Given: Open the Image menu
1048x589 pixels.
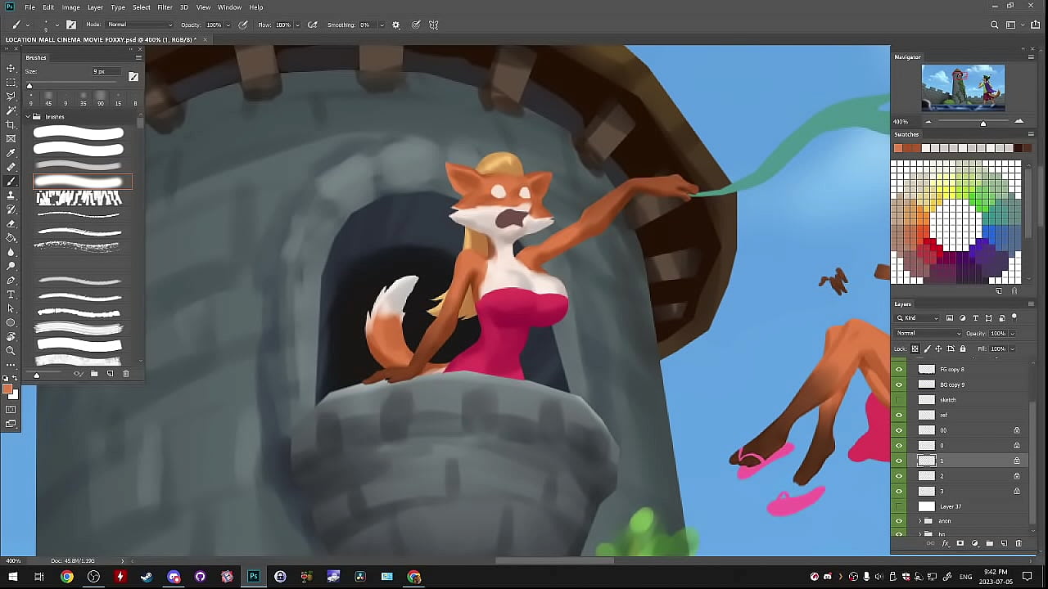Looking at the screenshot, I should tap(71, 7).
